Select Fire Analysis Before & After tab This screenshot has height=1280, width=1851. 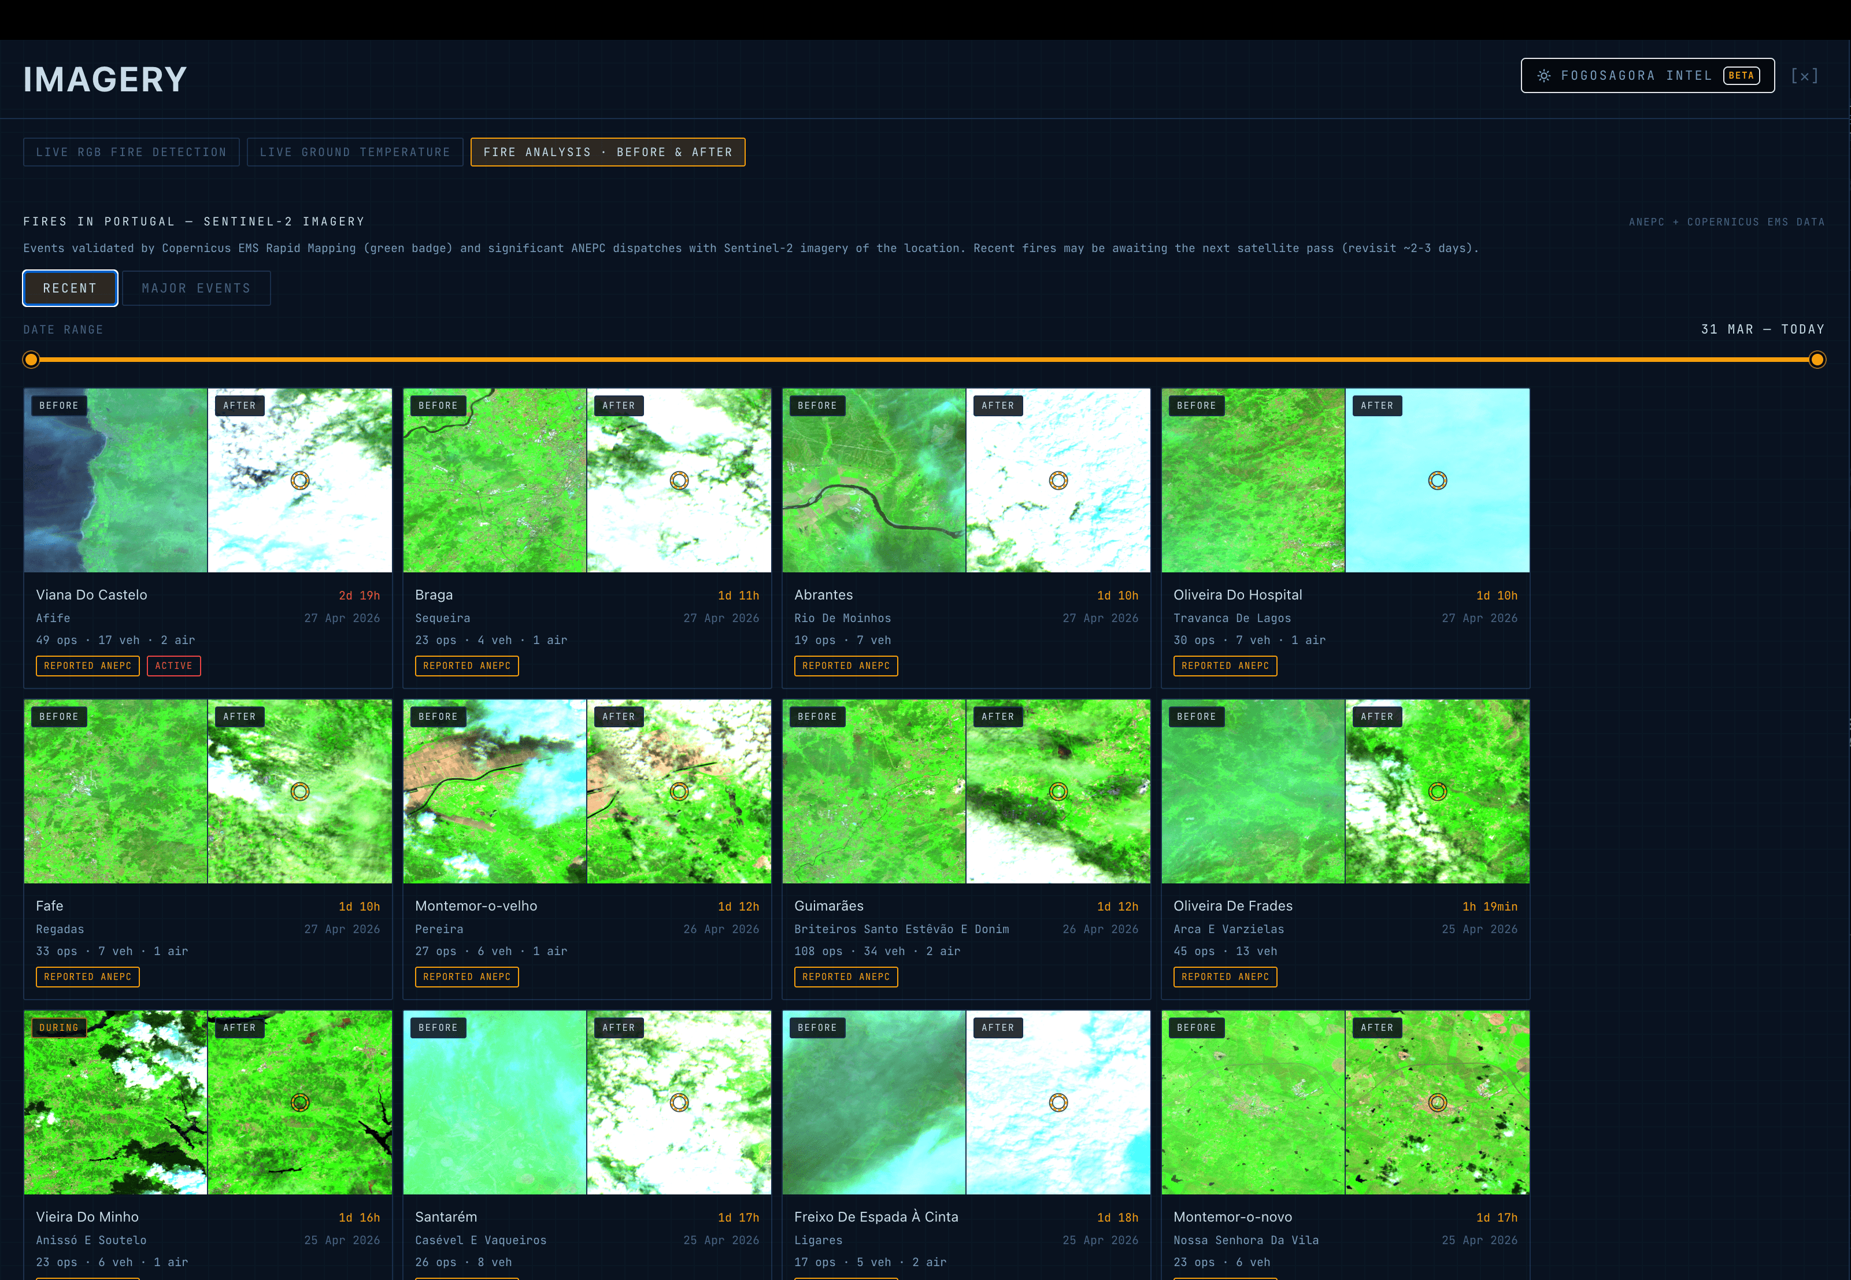[608, 153]
